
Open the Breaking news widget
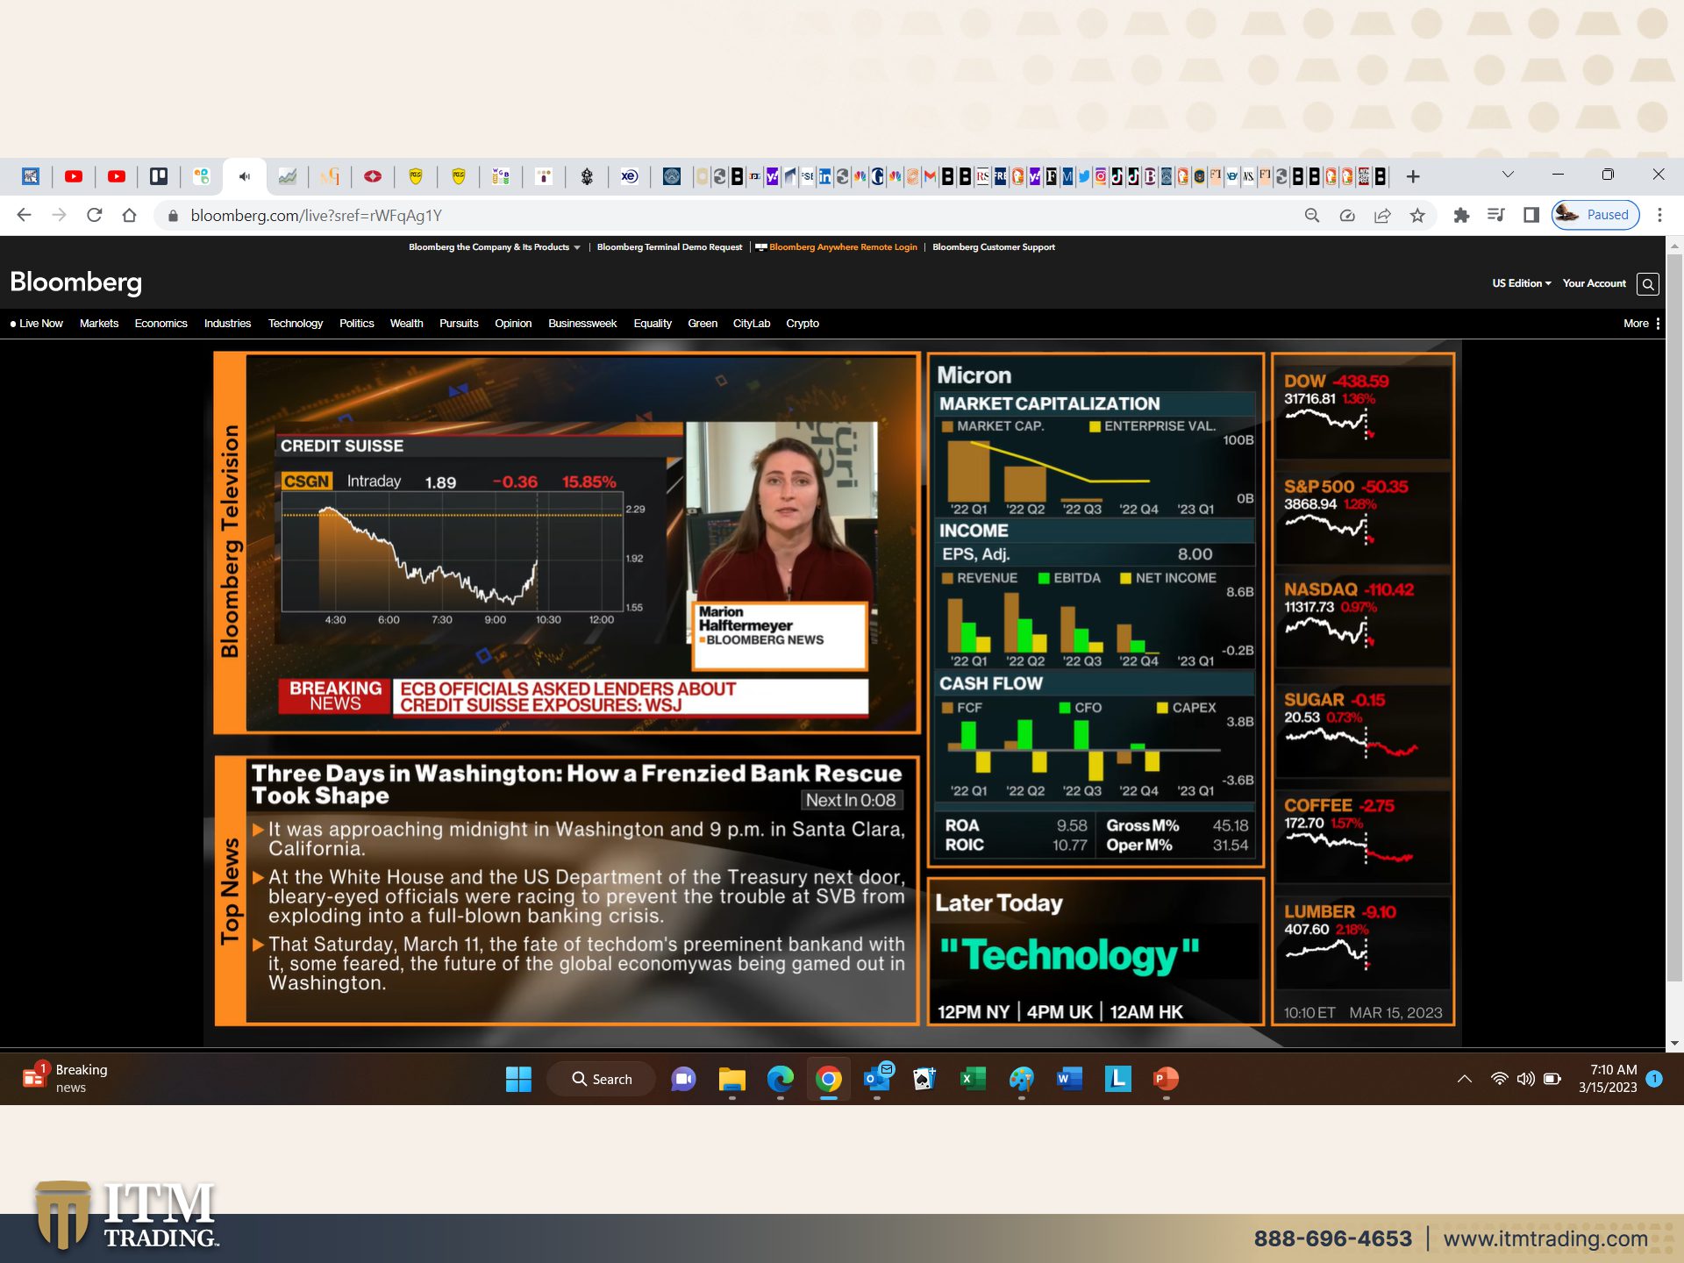tap(66, 1079)
